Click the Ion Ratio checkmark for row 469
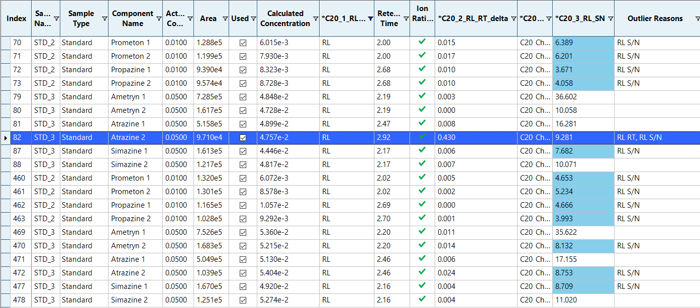Image resolution: width=700 pixels, height=308 pixels. pos(422,232)
